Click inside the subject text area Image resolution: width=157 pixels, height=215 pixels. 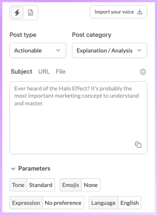pos(78,118)
